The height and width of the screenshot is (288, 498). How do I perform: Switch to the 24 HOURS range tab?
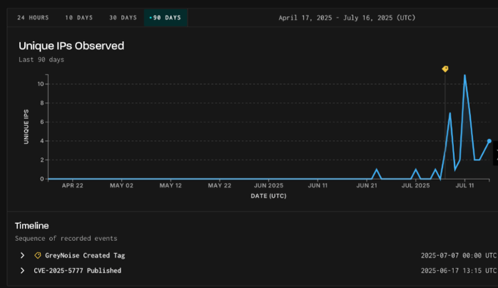[33, 18]
